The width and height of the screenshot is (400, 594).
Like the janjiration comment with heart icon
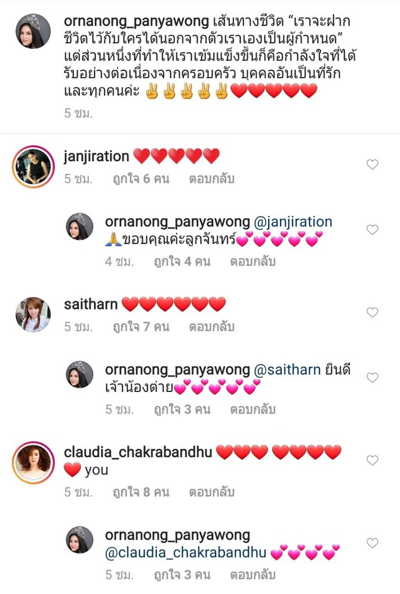click(373, 164)
